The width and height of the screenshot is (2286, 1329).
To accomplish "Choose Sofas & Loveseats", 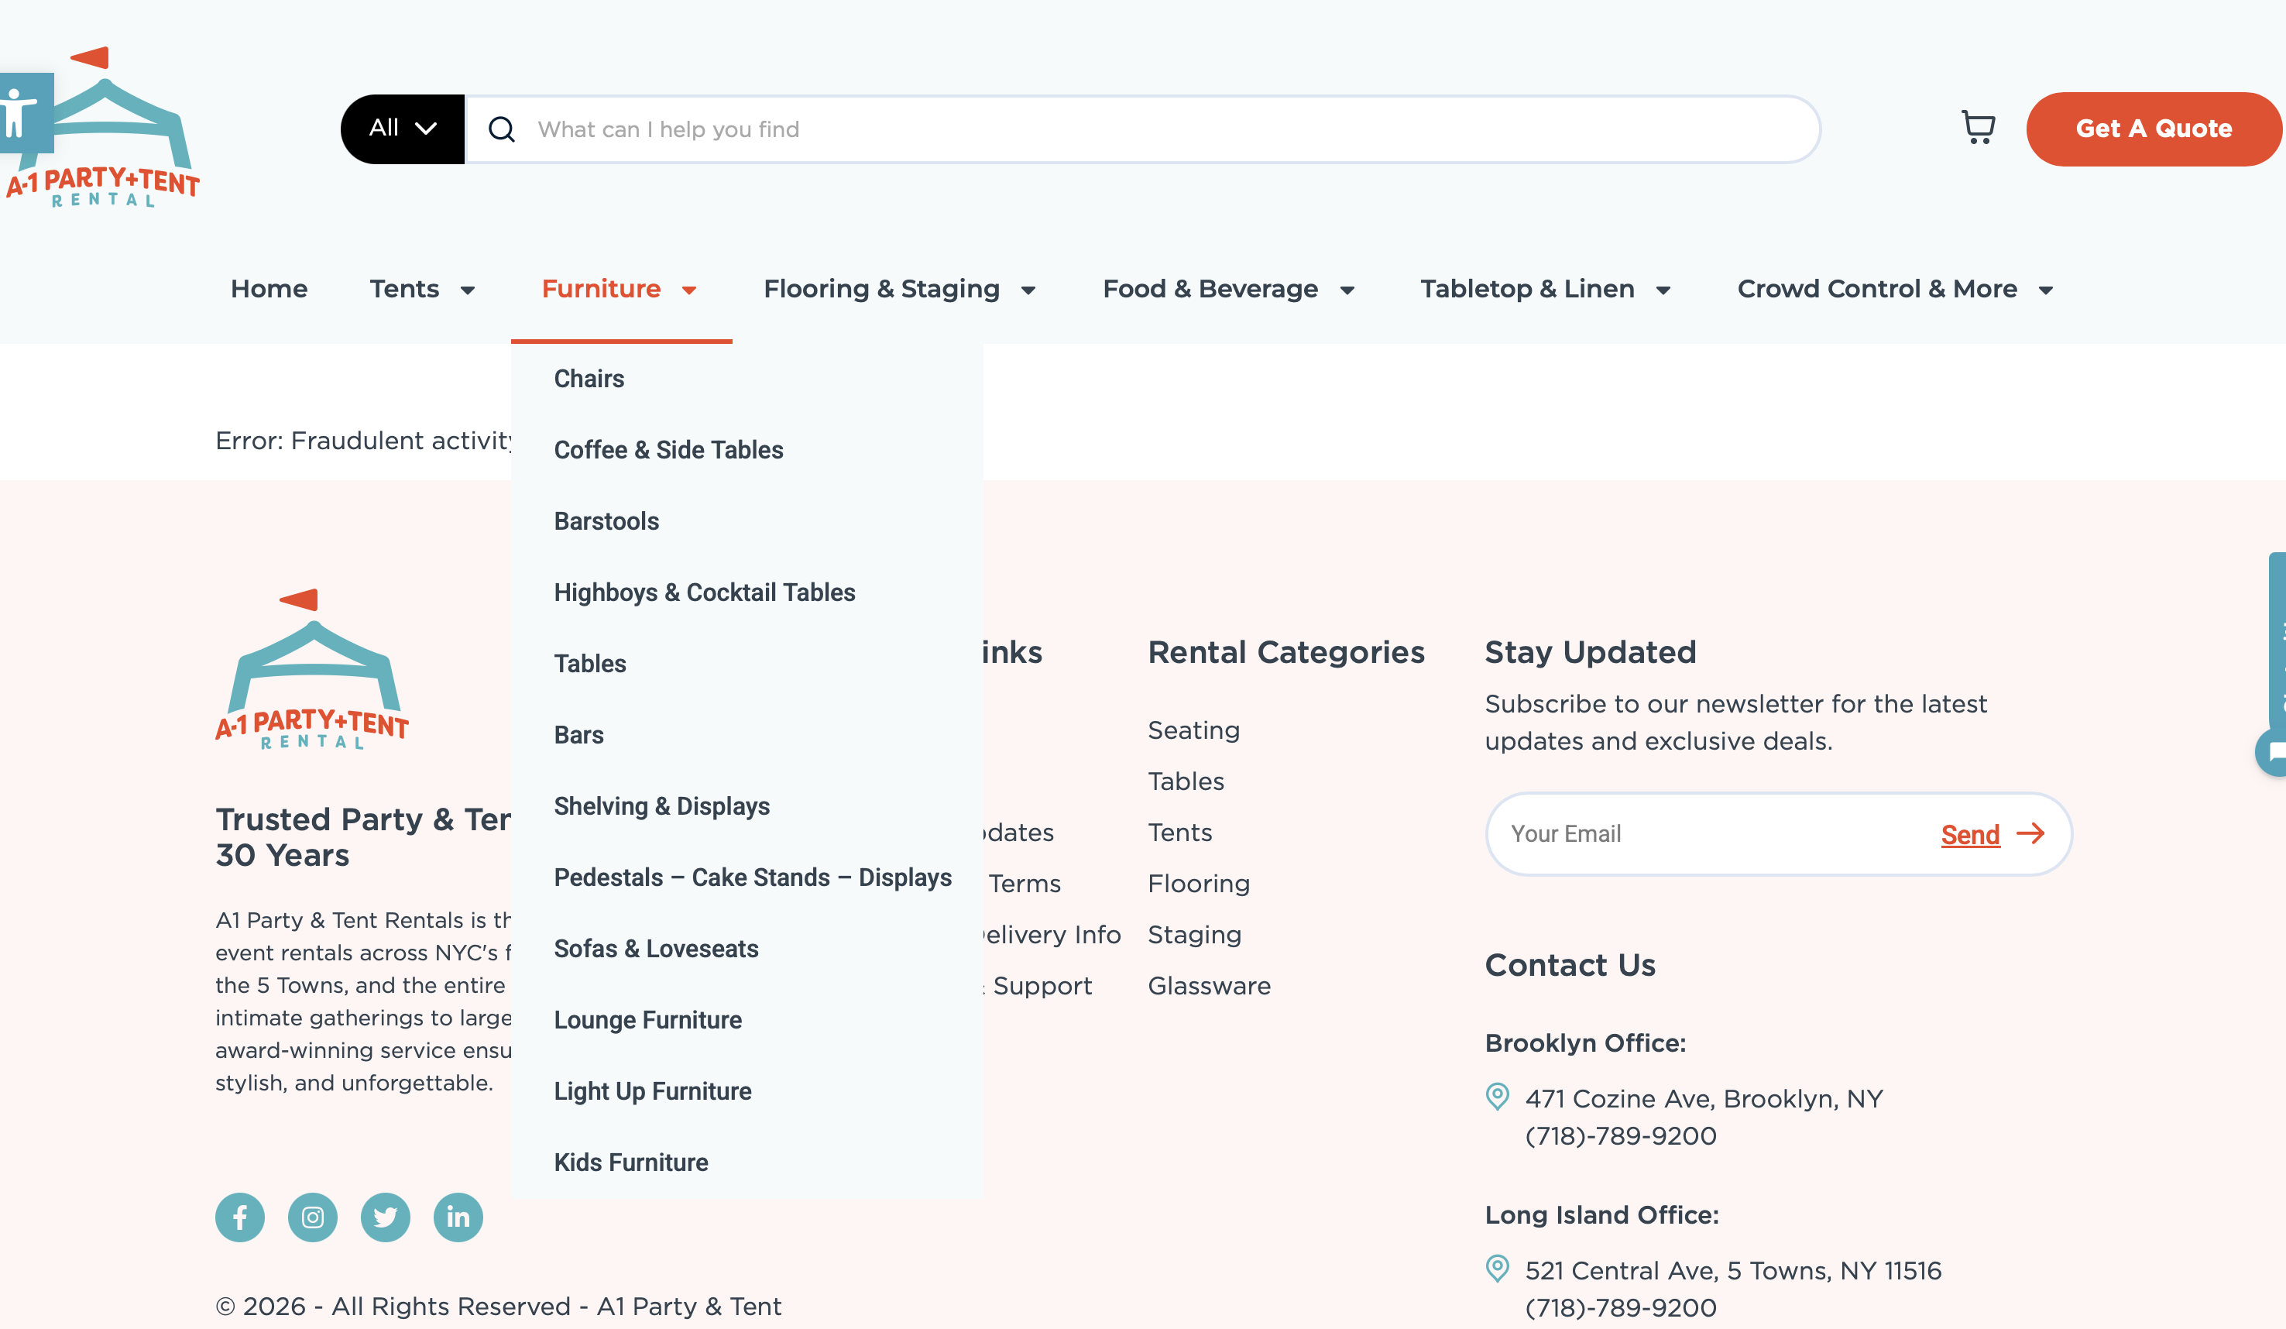I will click(657, 948).
